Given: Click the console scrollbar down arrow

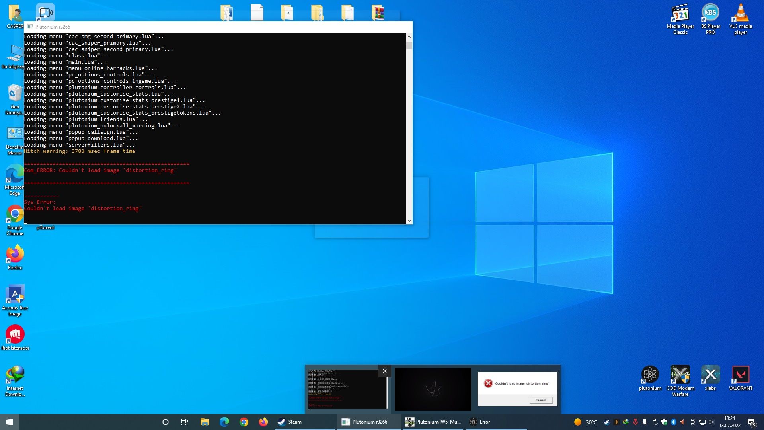Looking at the screenshot, I should pos(409,221).
